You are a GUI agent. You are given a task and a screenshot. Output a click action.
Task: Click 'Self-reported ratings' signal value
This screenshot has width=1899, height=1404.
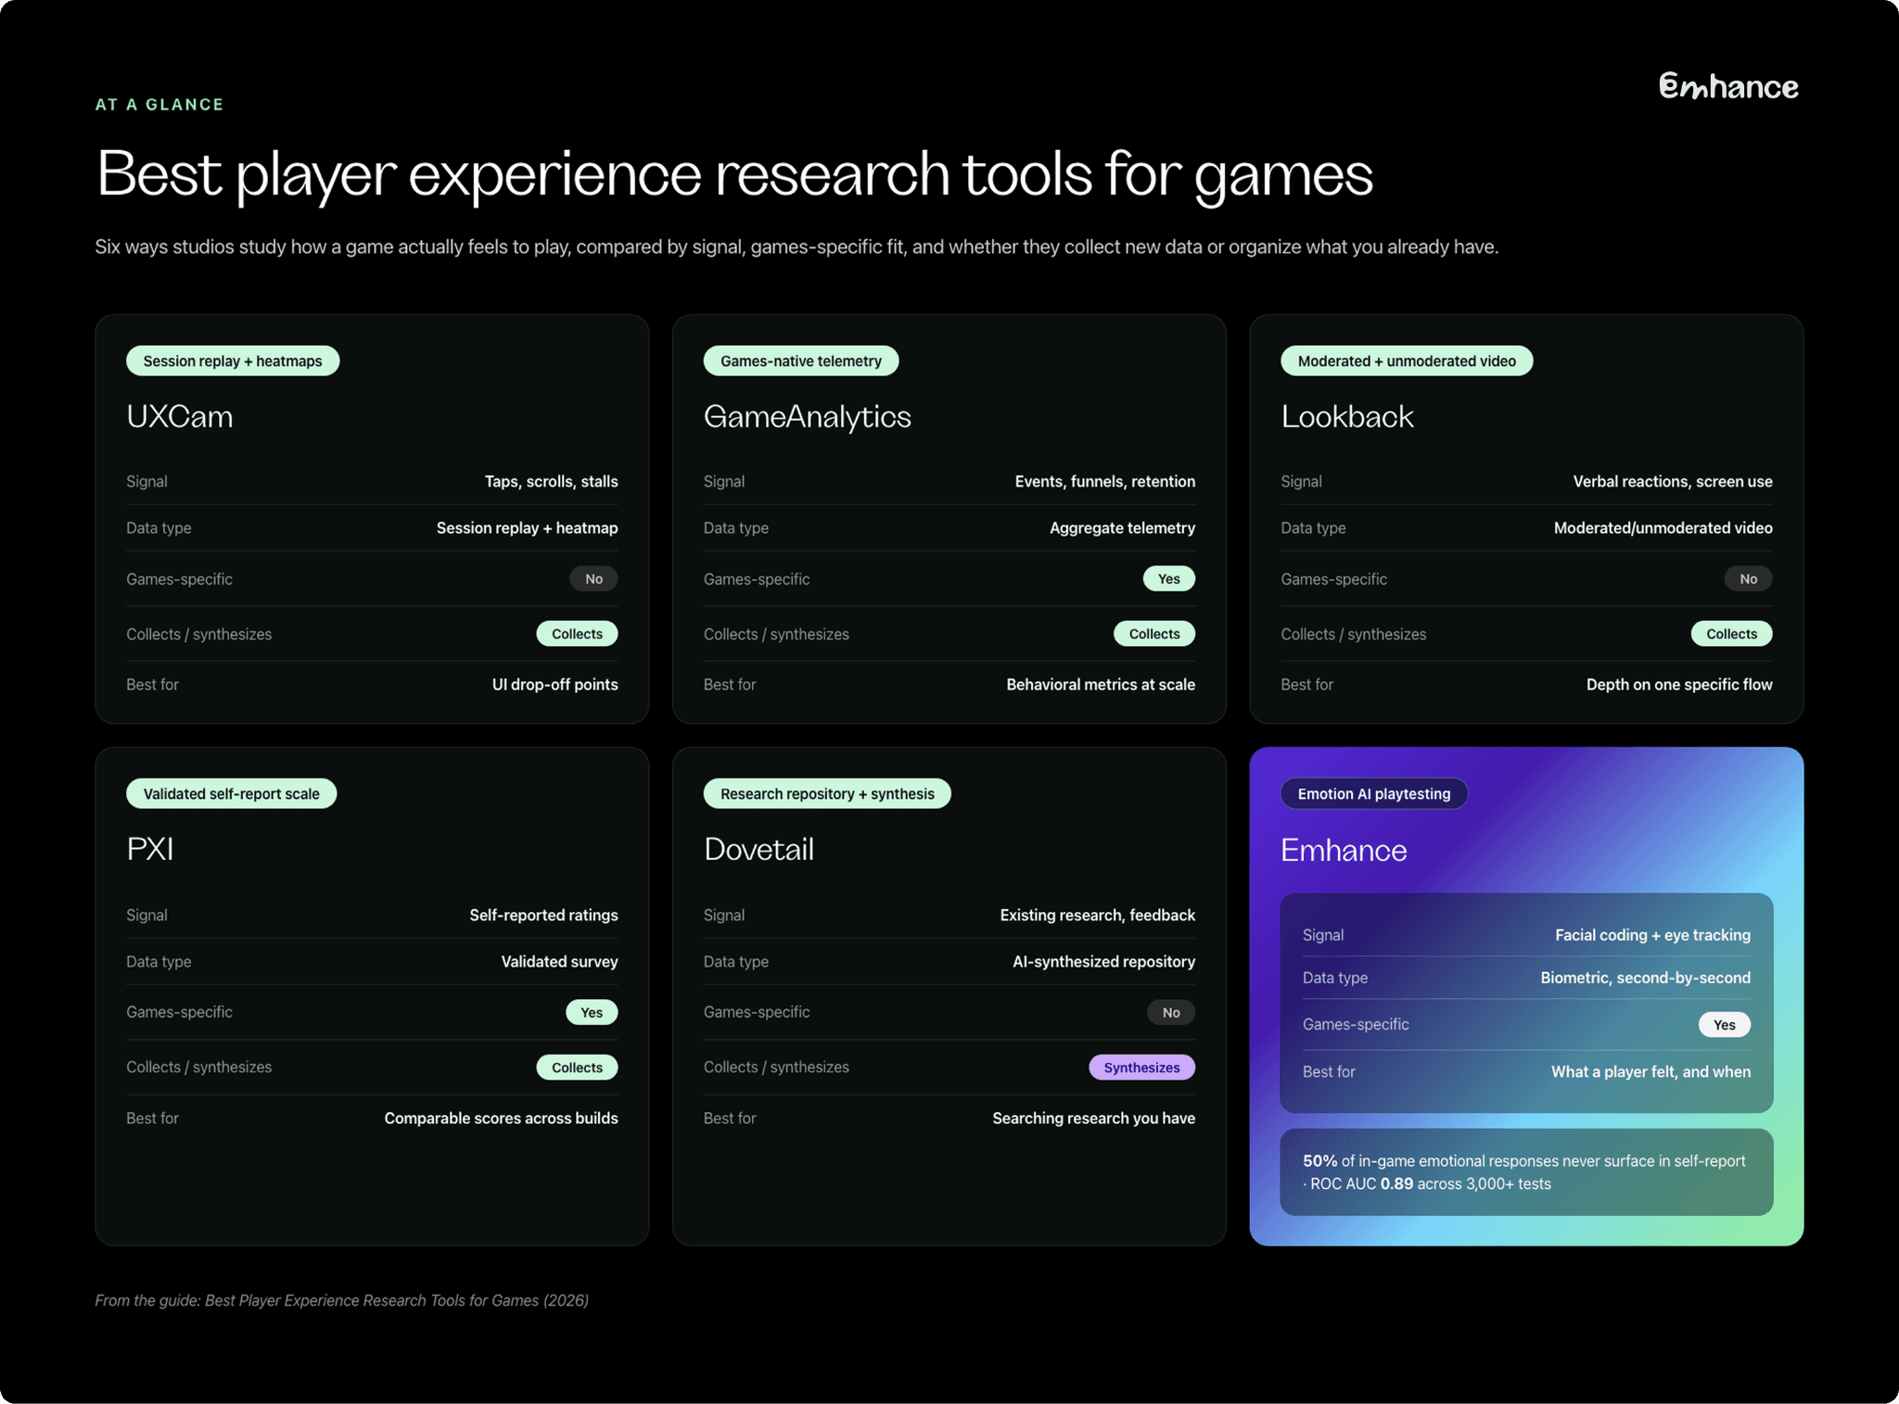543,915
